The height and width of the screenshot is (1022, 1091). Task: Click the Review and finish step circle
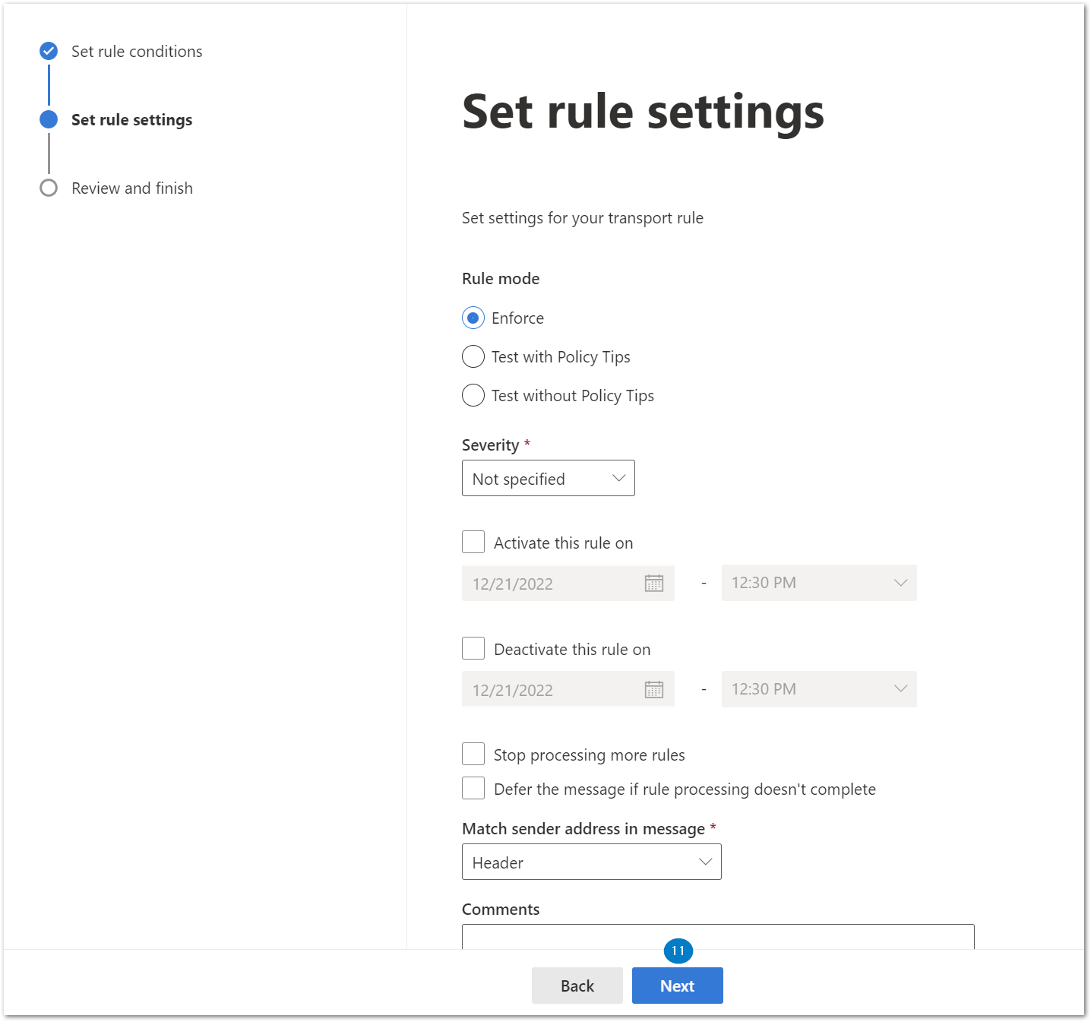49,188
